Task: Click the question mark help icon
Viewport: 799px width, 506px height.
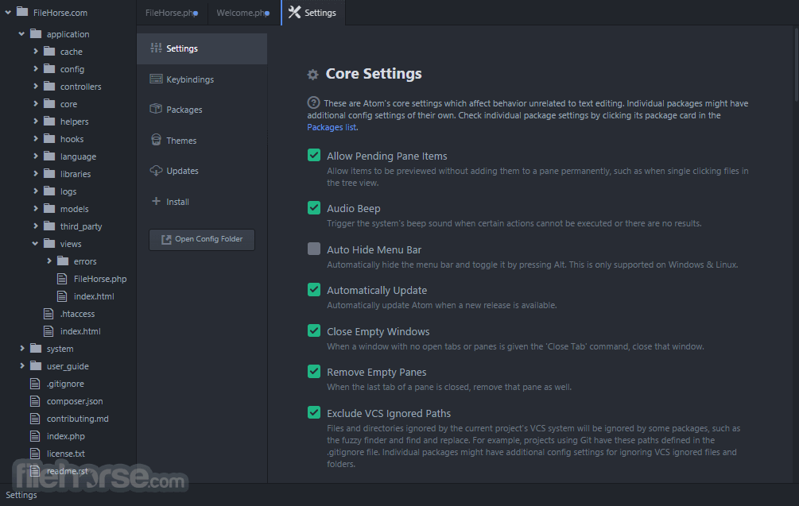Action: click(312, 102)
